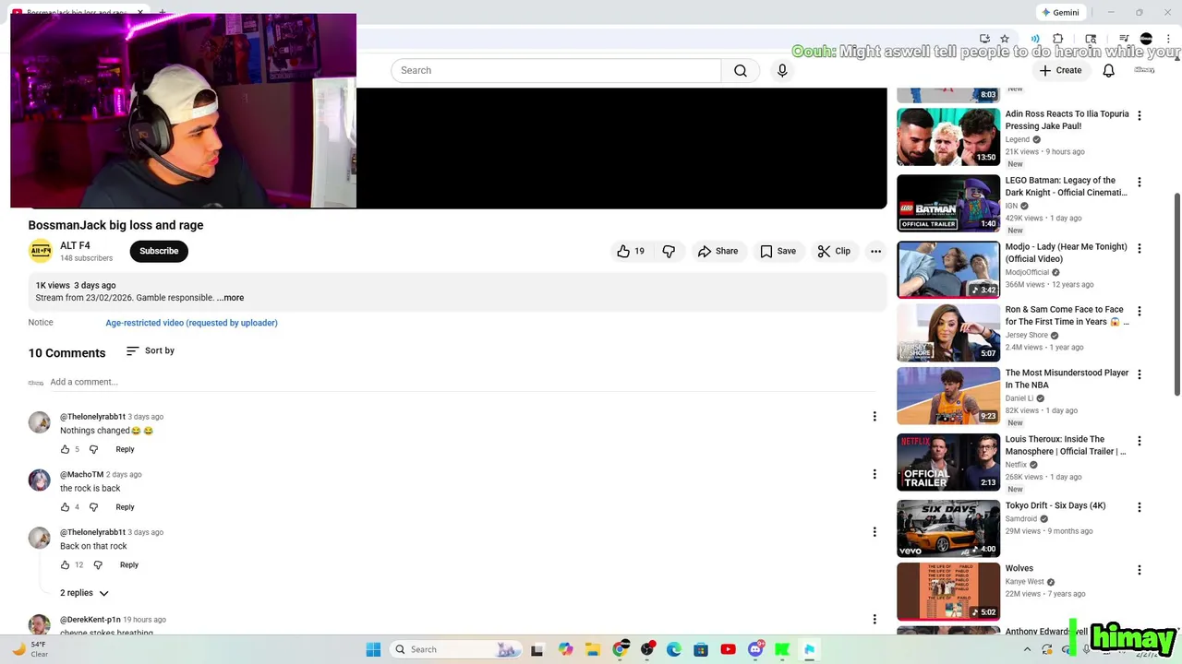Focus the YouTube search field

tap(556, 71)
